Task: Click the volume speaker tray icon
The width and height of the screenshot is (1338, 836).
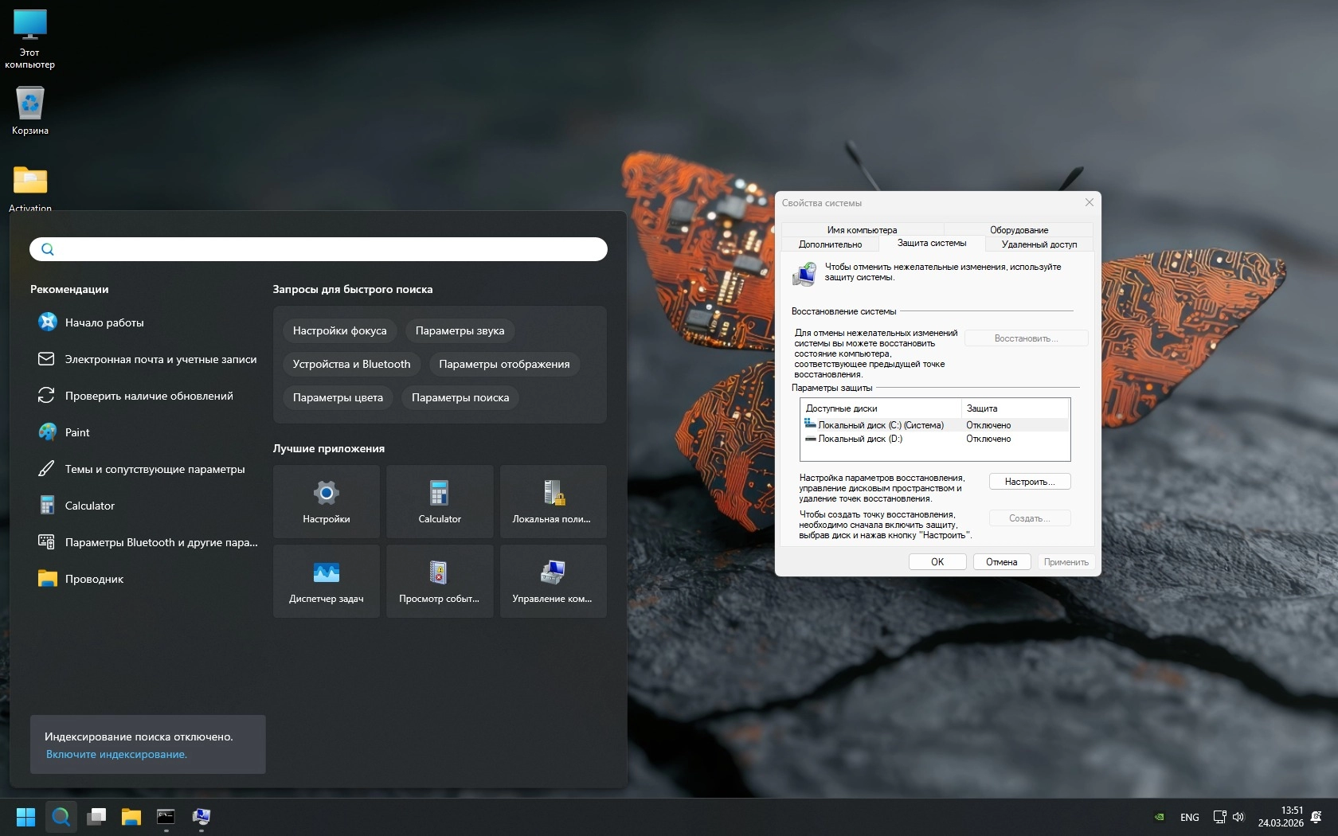Action: tap(1238, 817)
